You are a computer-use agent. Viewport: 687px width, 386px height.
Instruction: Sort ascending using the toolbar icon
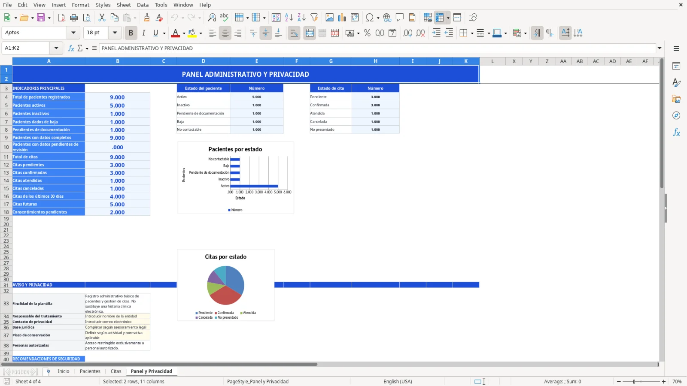(x=289, y=18)
